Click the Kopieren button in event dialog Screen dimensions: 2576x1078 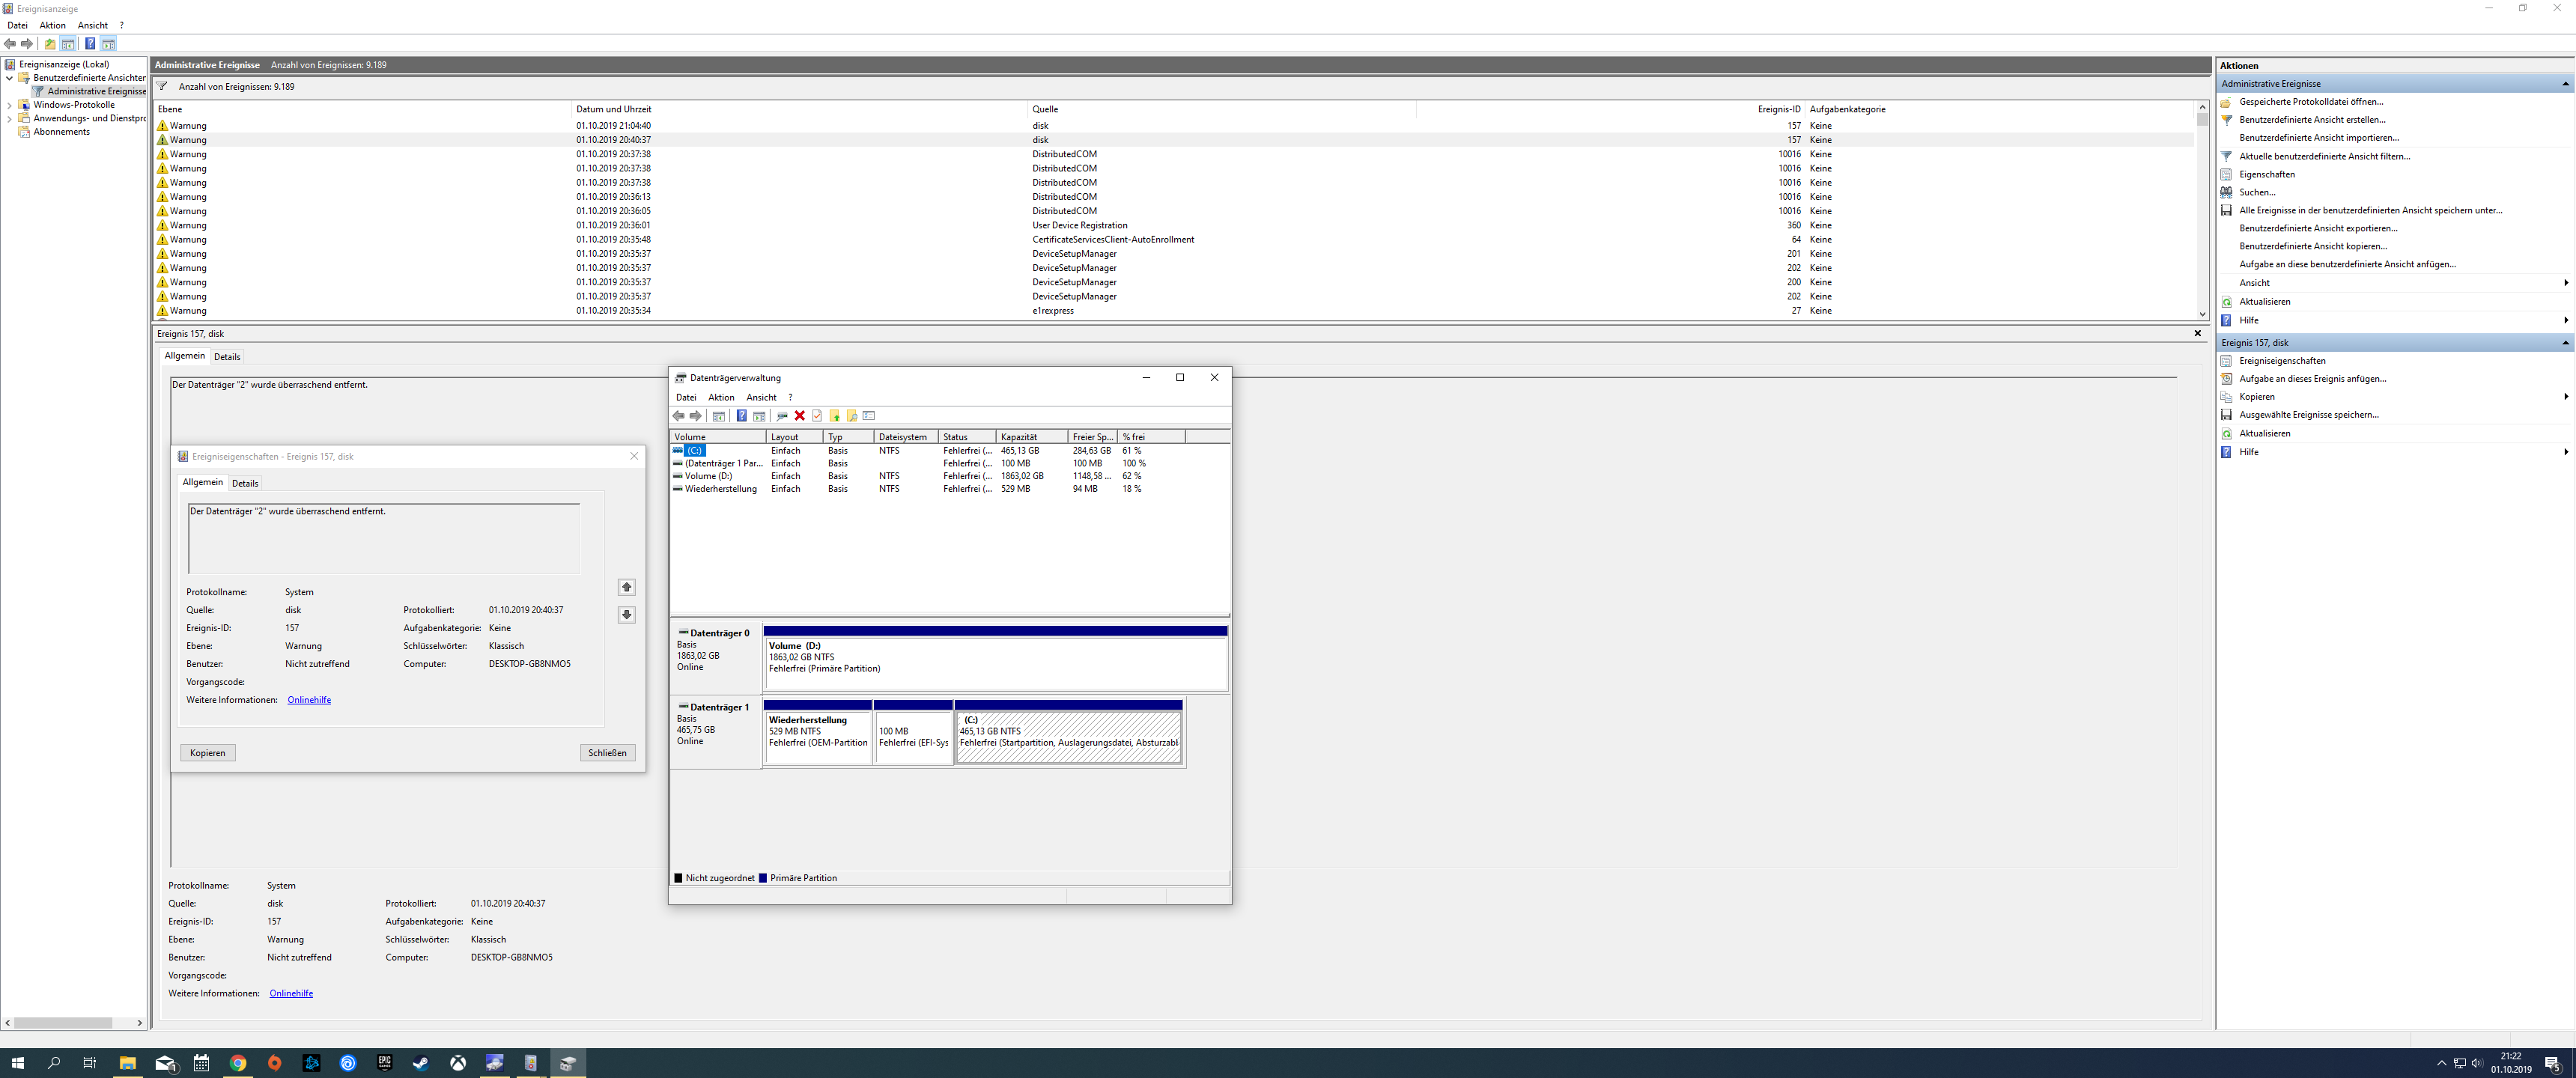click(x=207, y=753)
